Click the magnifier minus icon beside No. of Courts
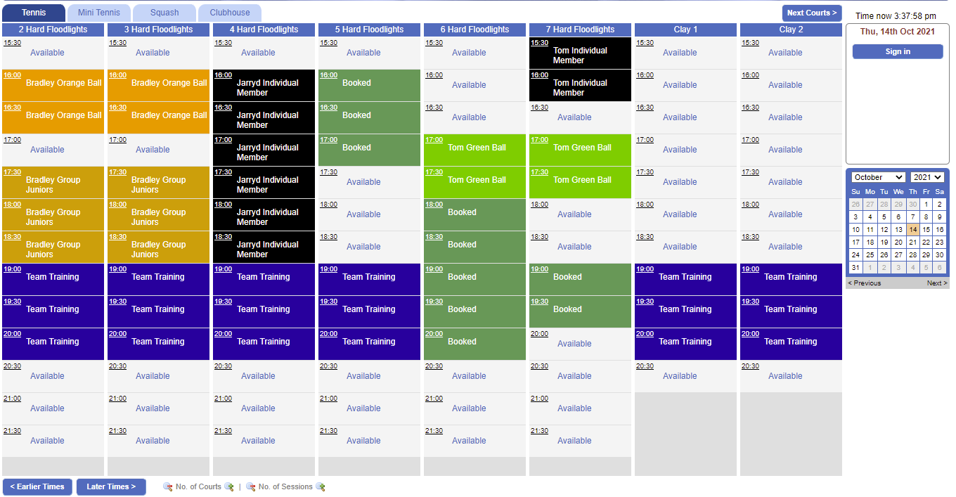The width and height of the screenshot is (956, 497). [167, 486]
